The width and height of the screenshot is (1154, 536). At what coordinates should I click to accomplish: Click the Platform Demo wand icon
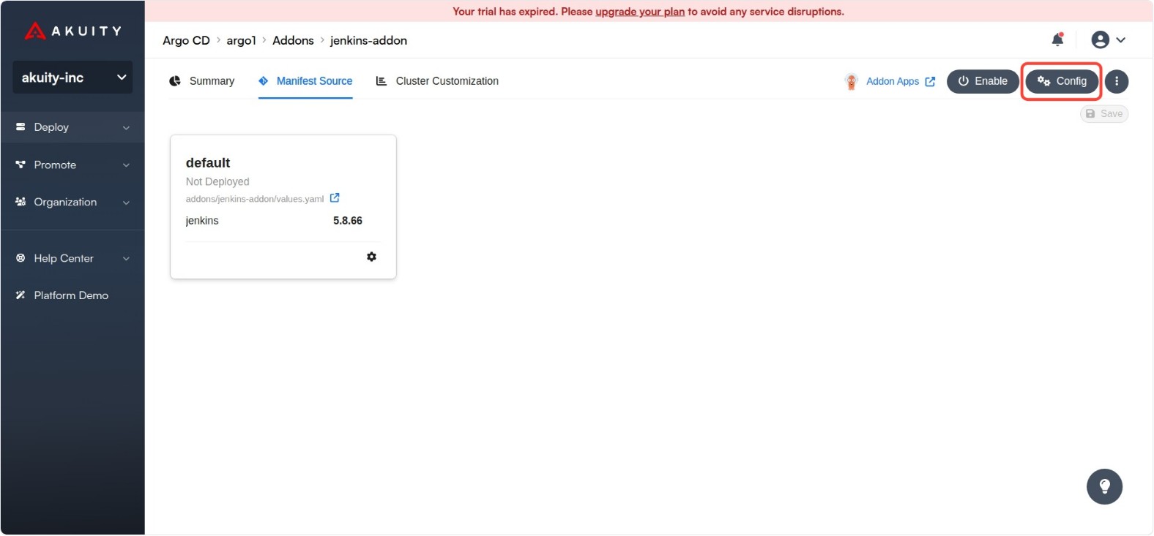pos(21,295)
